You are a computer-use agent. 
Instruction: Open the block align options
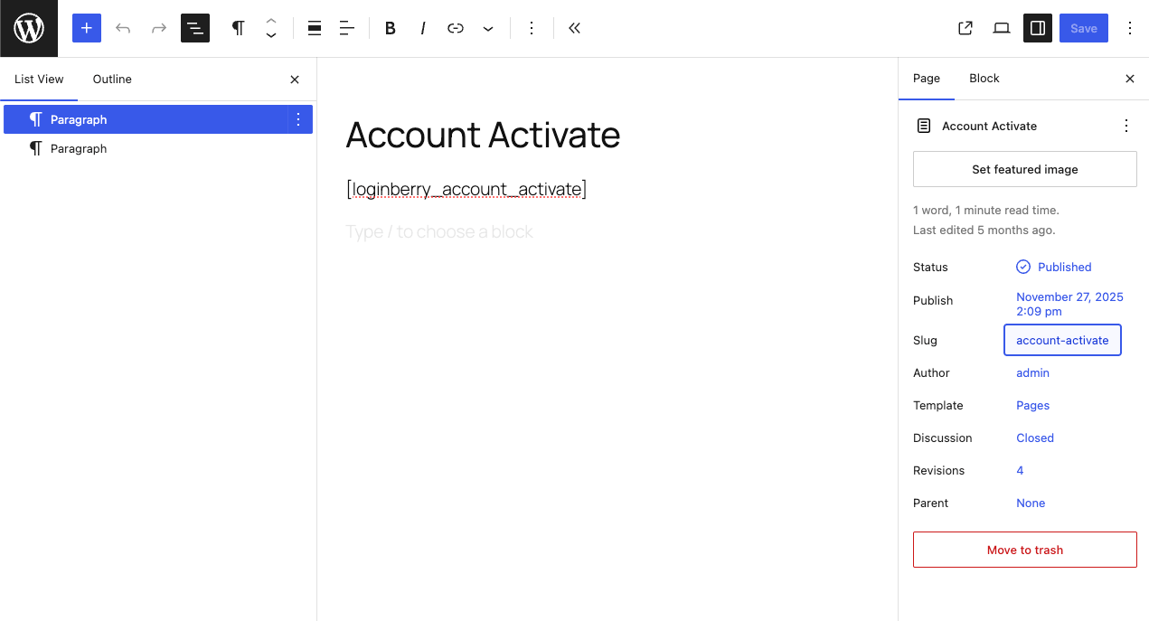coord(315,28)
